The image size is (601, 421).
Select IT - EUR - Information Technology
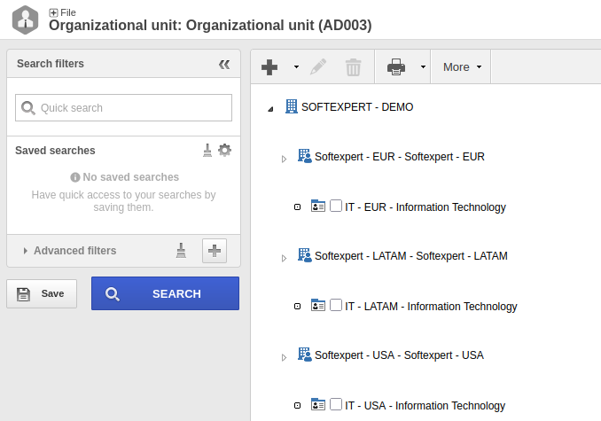click(x=425, y=207)
